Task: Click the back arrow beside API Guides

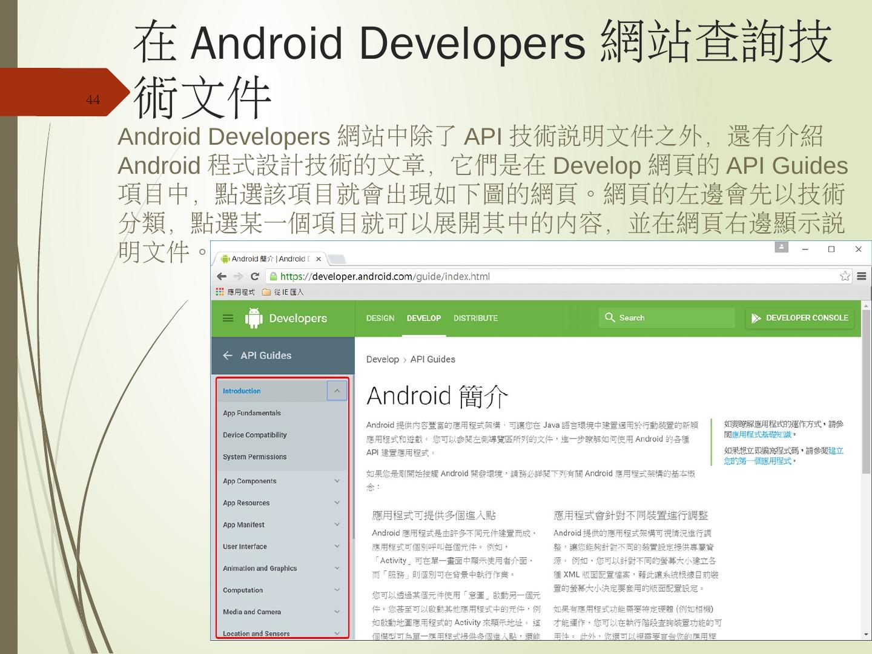Action: pyautogui.click(x=228, y=355)
